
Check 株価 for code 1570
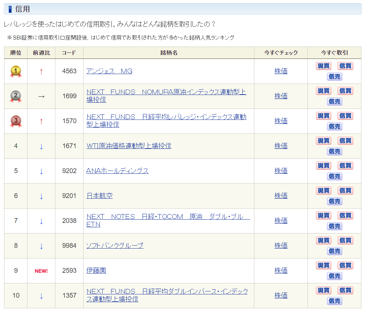click(281, 121)
